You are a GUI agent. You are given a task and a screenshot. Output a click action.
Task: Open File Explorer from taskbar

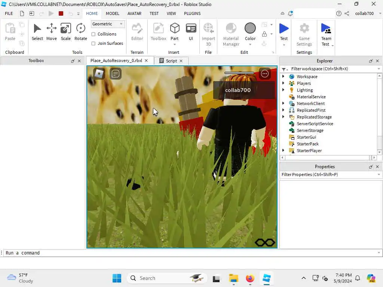[x=233, y=278]
